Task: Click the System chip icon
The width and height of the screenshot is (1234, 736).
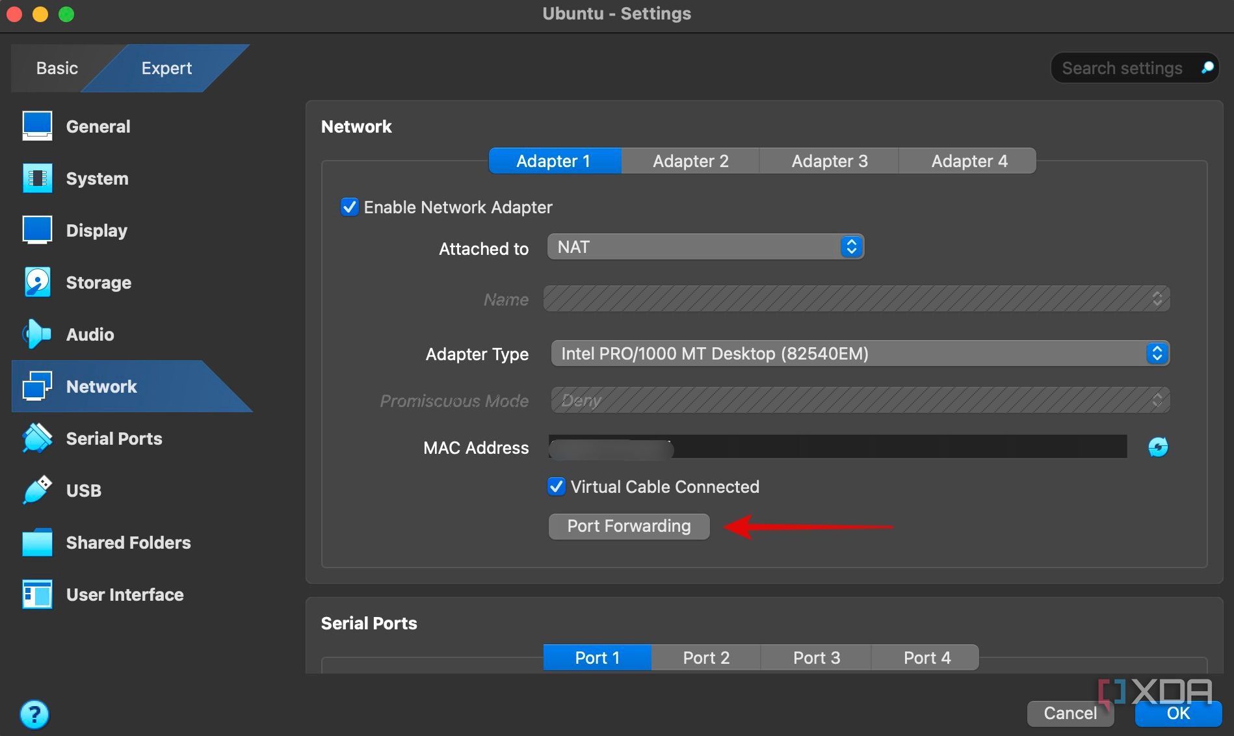Action: coord(37,178)
